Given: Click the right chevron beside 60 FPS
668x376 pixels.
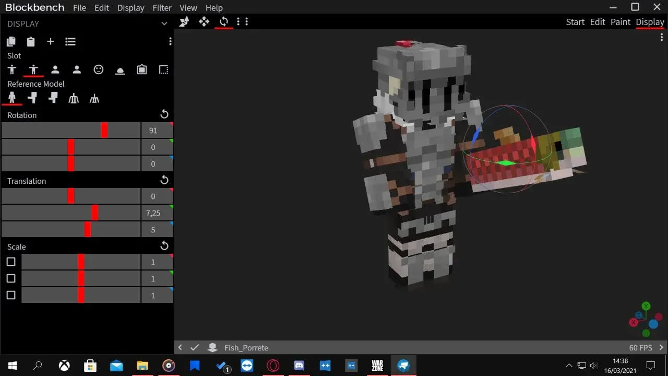Looking at the screenshot, I should coord(661,347).
